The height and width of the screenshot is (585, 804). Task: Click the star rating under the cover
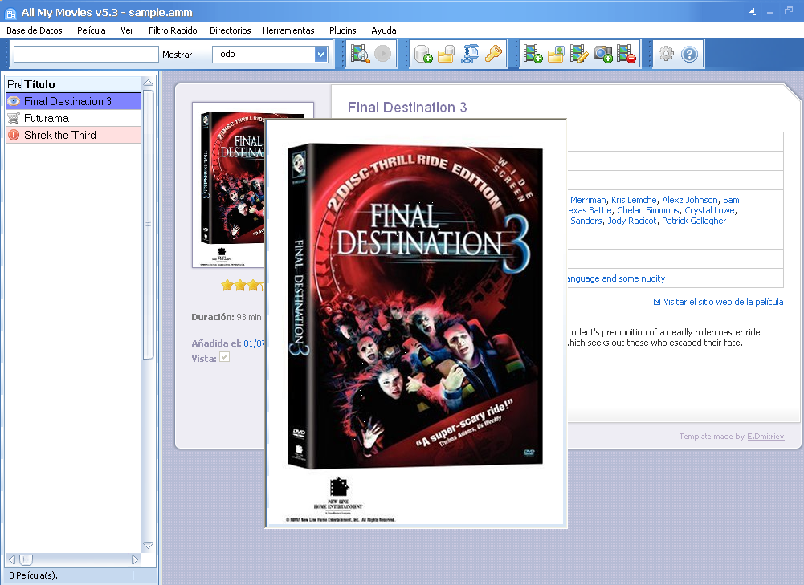click(243, 286)
